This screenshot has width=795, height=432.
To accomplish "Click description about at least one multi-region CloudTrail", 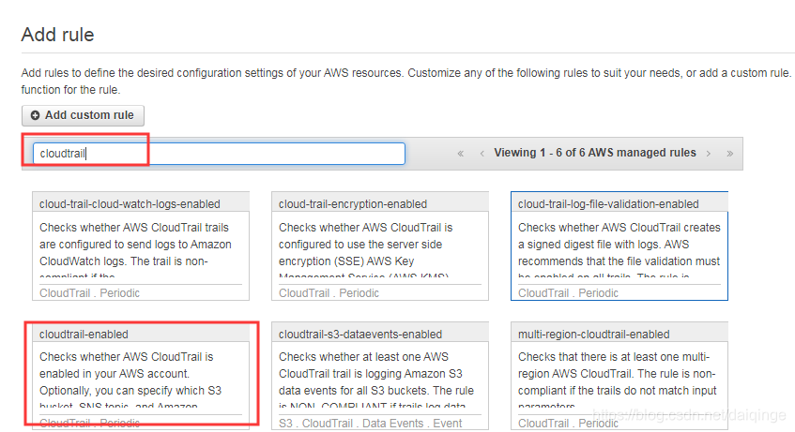I will click(x=618, y=379).
